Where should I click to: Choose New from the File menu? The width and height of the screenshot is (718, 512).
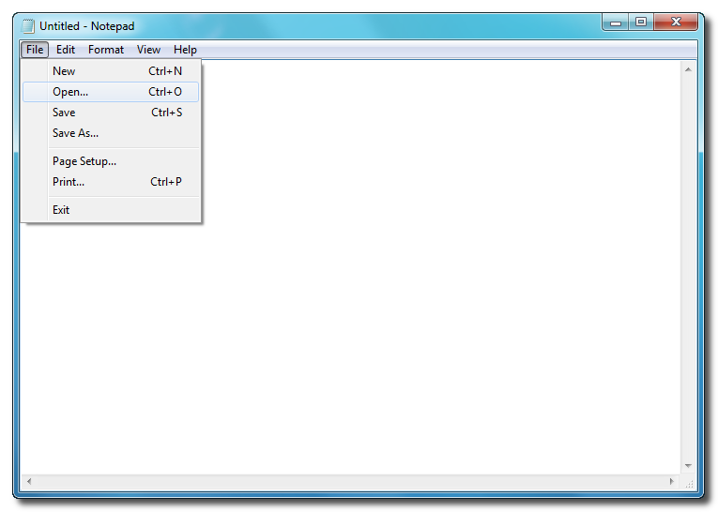[111, 71]
